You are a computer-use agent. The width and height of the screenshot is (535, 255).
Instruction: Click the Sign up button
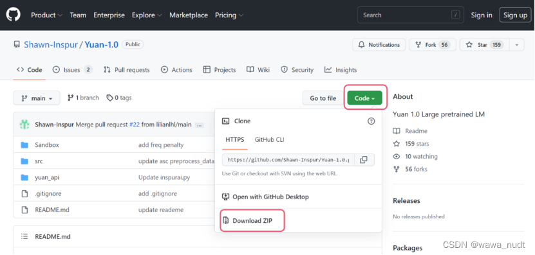(x=515, y=15)
